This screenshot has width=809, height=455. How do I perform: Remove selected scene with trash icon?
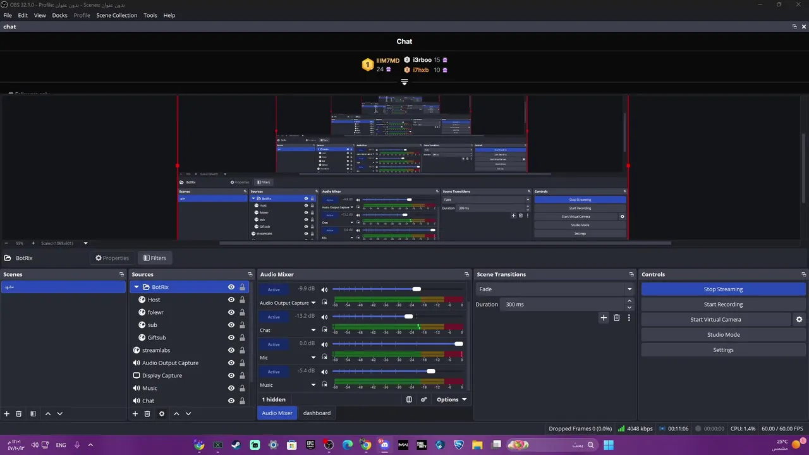pos(19,413)
